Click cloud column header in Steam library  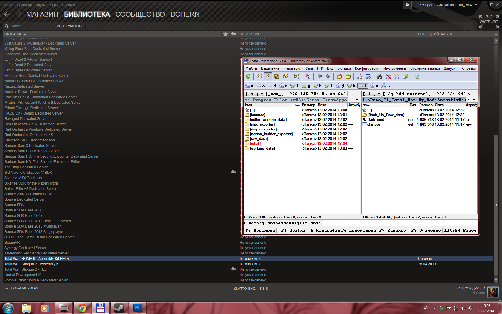pos(234,34)
